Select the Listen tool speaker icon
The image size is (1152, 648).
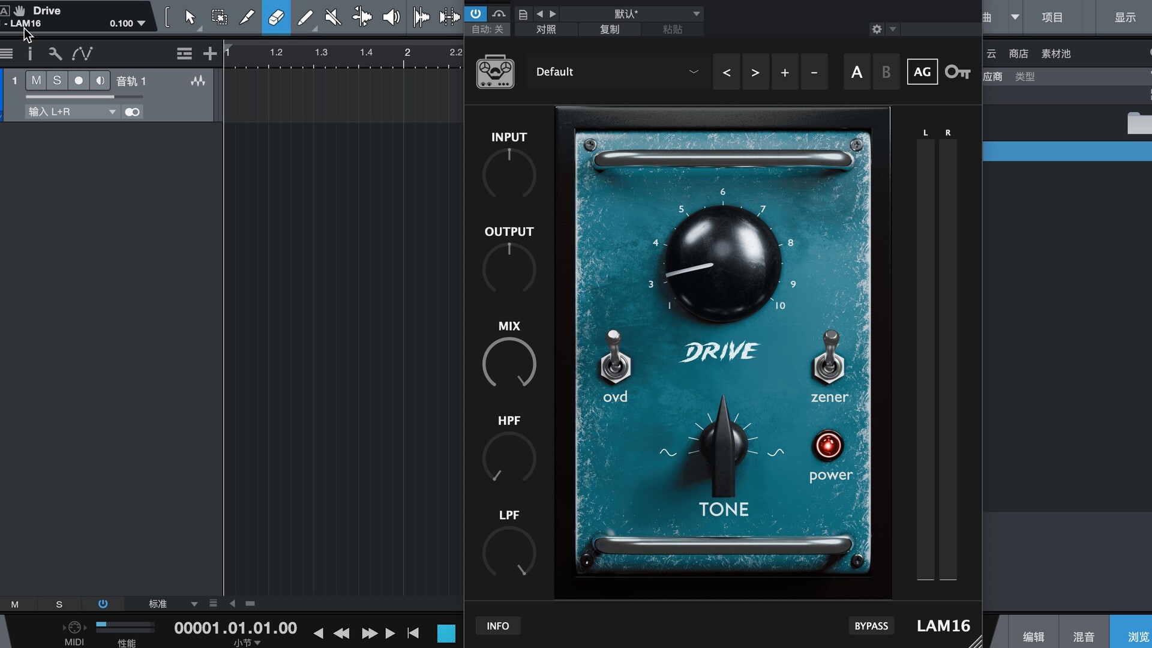click(391, 17)
